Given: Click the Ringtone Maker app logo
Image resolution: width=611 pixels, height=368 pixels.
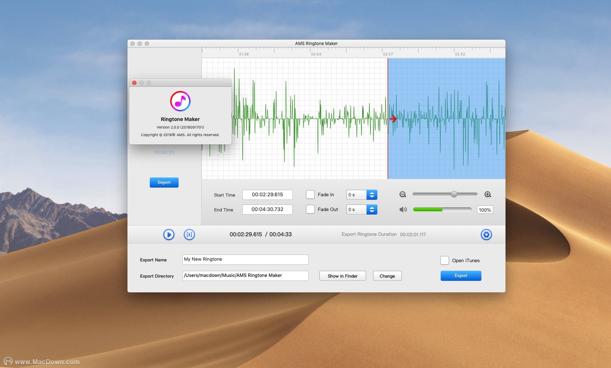Looking at the screenshot, I should [x=180, y=101].
